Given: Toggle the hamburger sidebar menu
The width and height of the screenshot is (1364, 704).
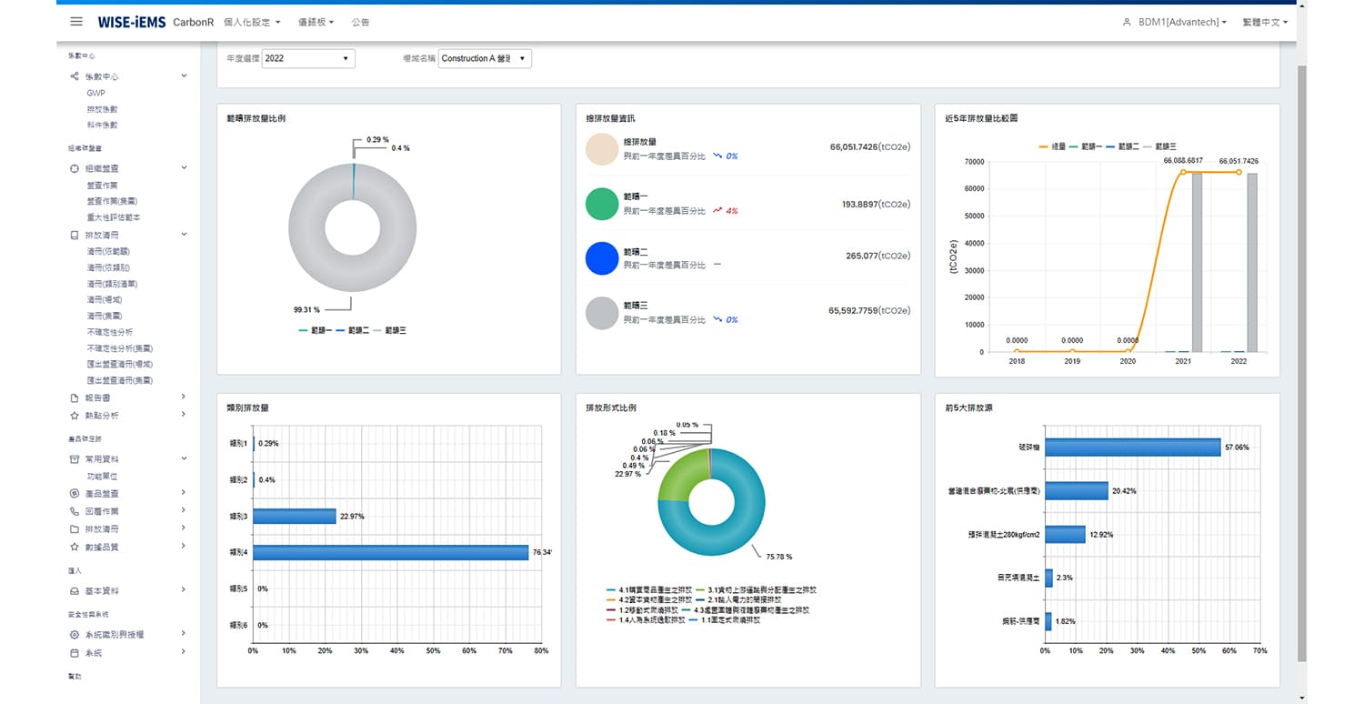Looking at the screenshot, I should [x=76, y=22].
